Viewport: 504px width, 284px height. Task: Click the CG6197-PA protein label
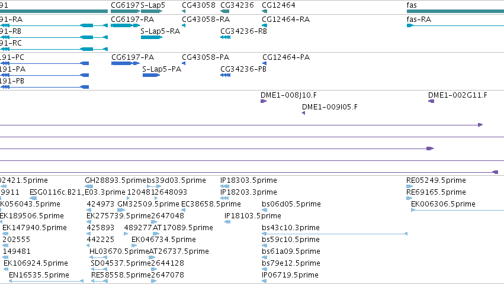click(x=133, y=57)
